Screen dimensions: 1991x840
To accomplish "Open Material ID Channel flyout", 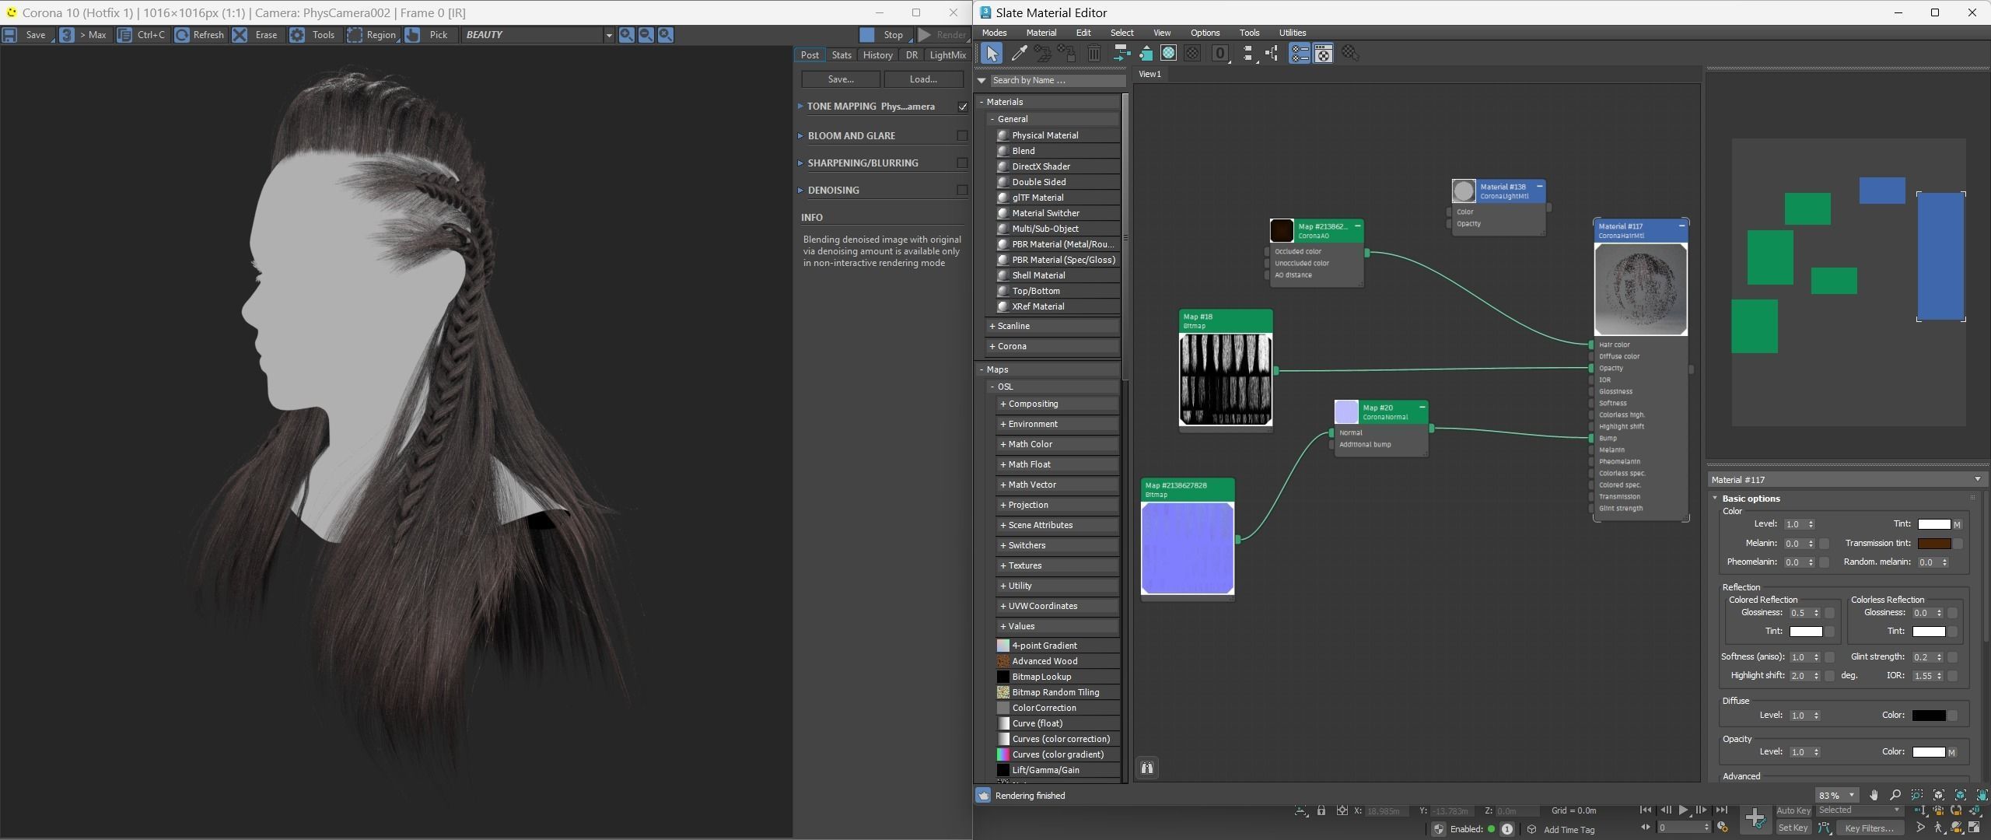I will (1220, 53).
